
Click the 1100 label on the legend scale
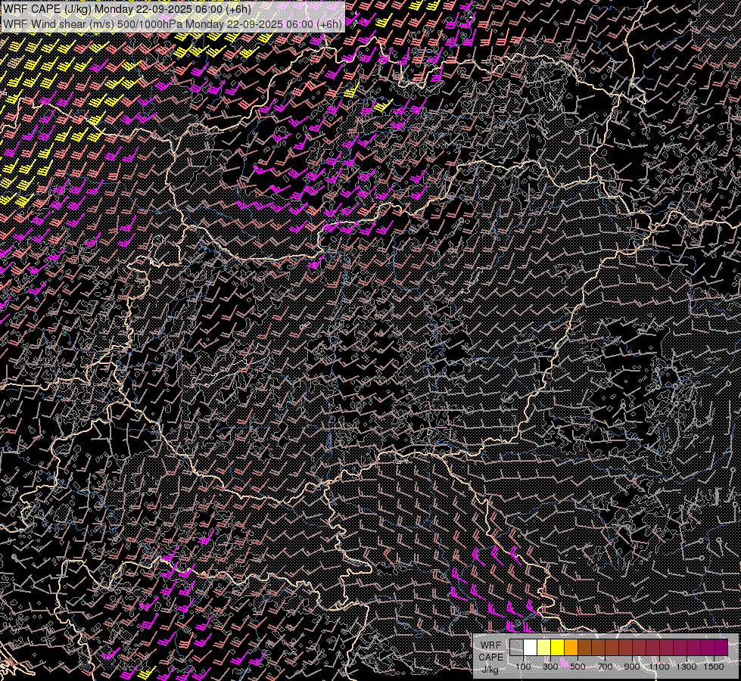pyautogui.click(x=659, y=667)
